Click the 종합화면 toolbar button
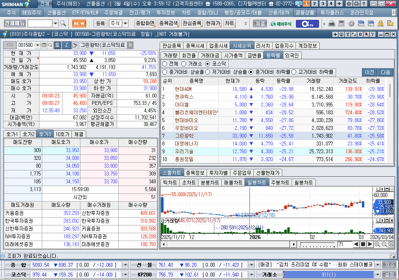 click(145, 23)
